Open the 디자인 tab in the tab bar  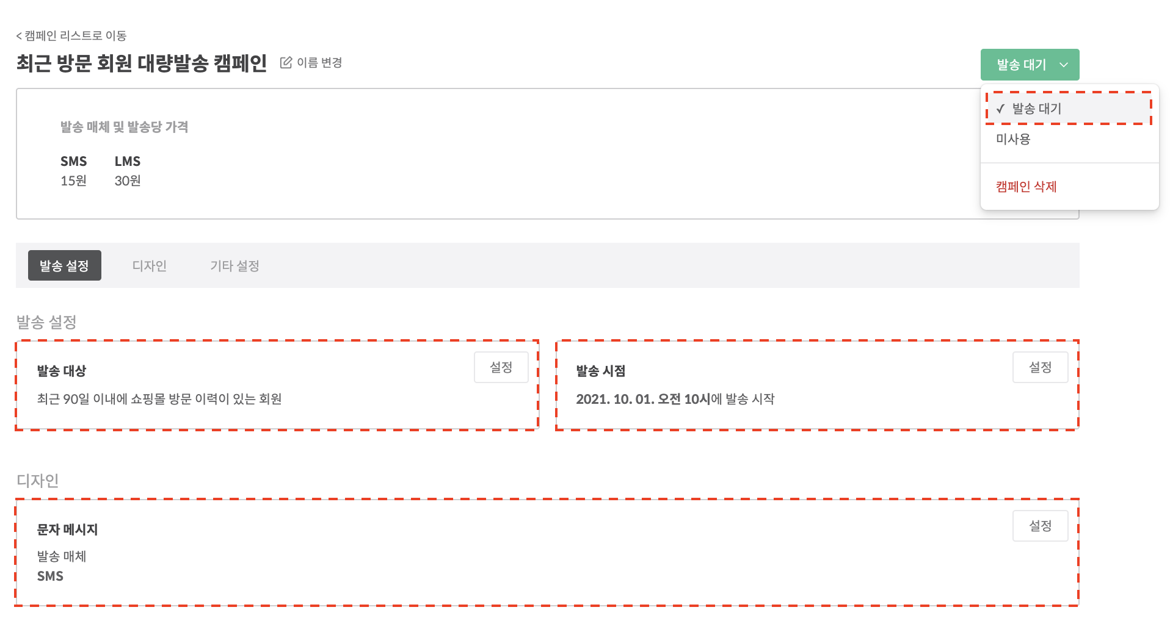pos(149,266)
